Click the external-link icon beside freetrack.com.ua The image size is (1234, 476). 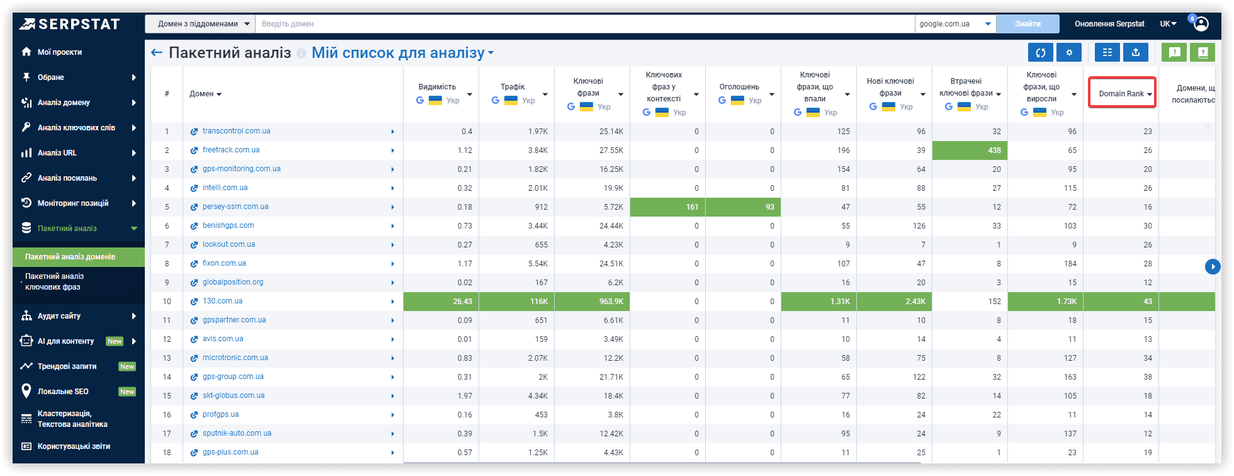(x=194, y=150)
